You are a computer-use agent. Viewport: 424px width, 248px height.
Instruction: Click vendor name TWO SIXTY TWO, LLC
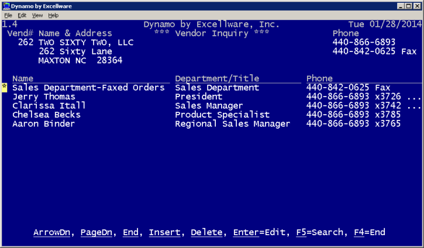[x=86, y=43]
